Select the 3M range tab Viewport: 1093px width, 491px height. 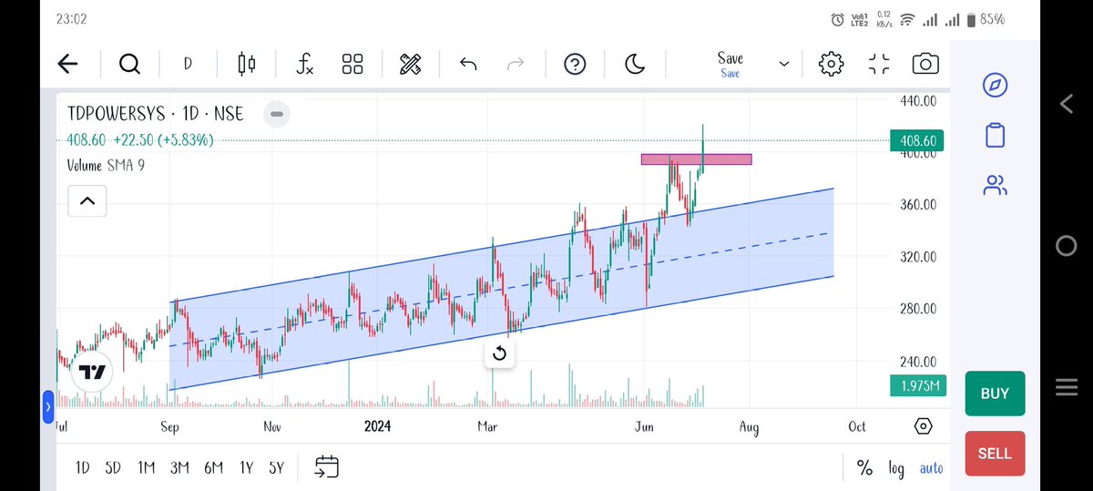(x=179, y=467)
